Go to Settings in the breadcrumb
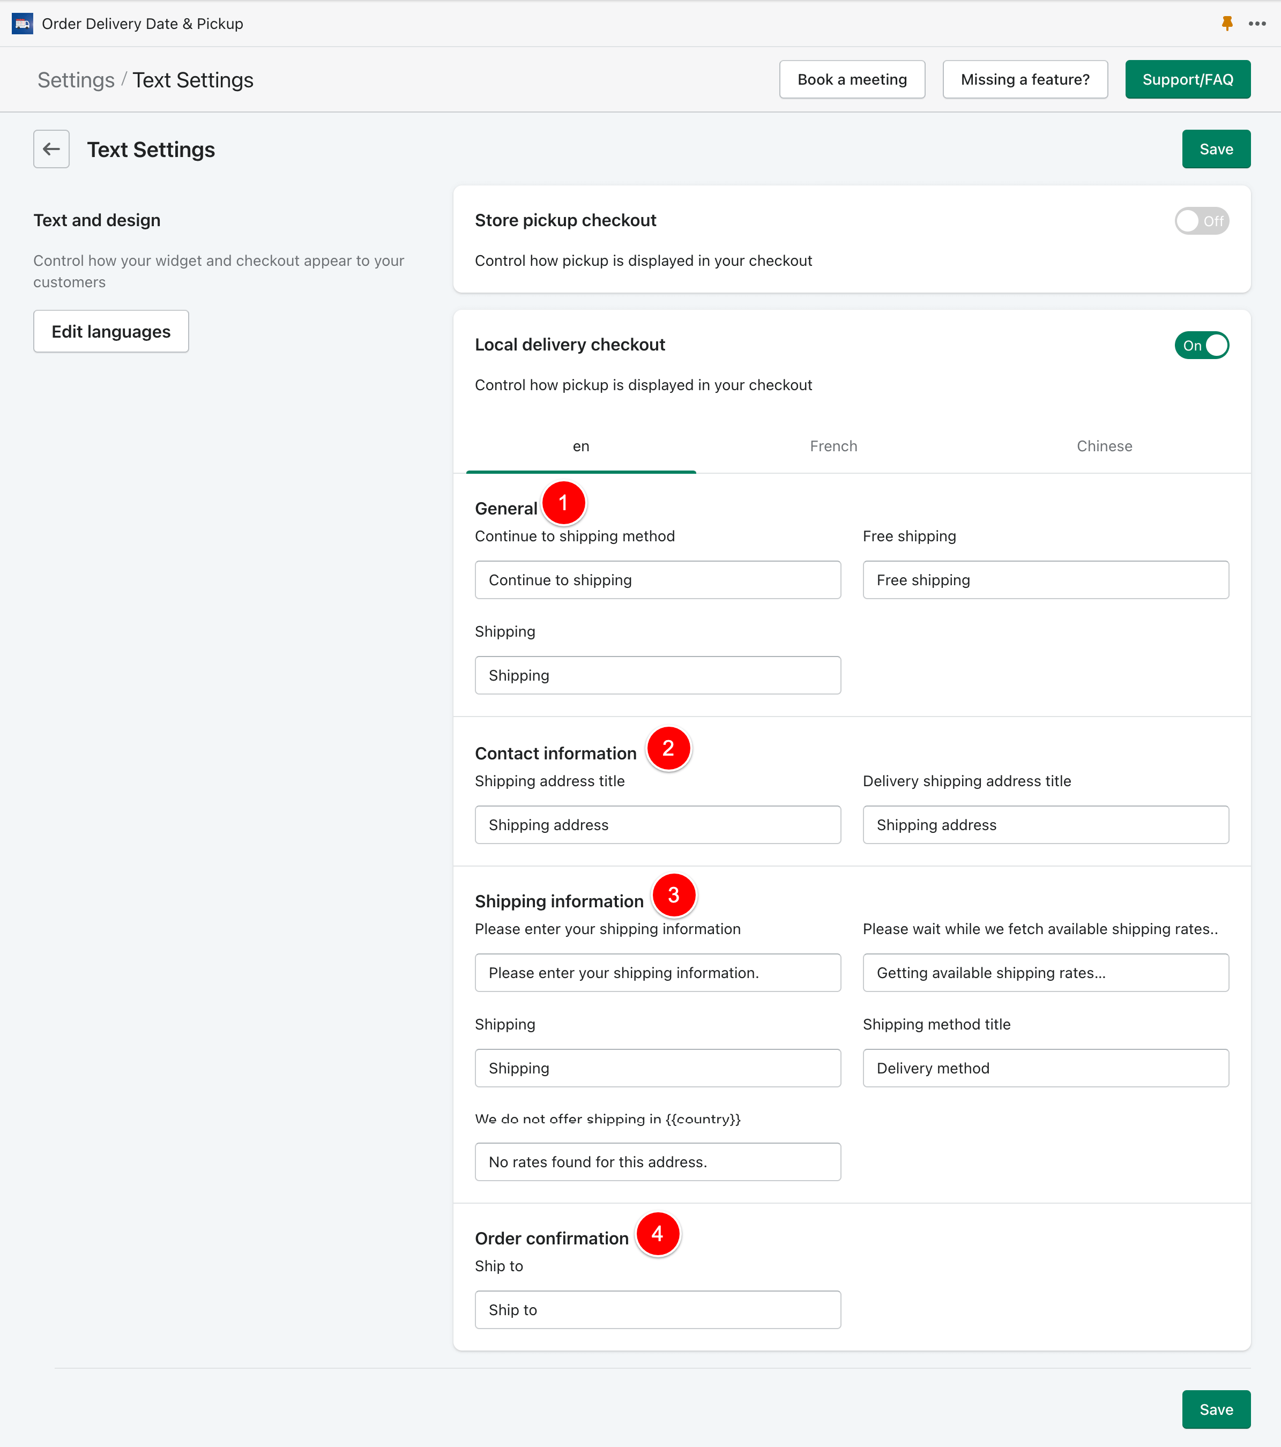The image size is (1281, 1447). [76, 80]
